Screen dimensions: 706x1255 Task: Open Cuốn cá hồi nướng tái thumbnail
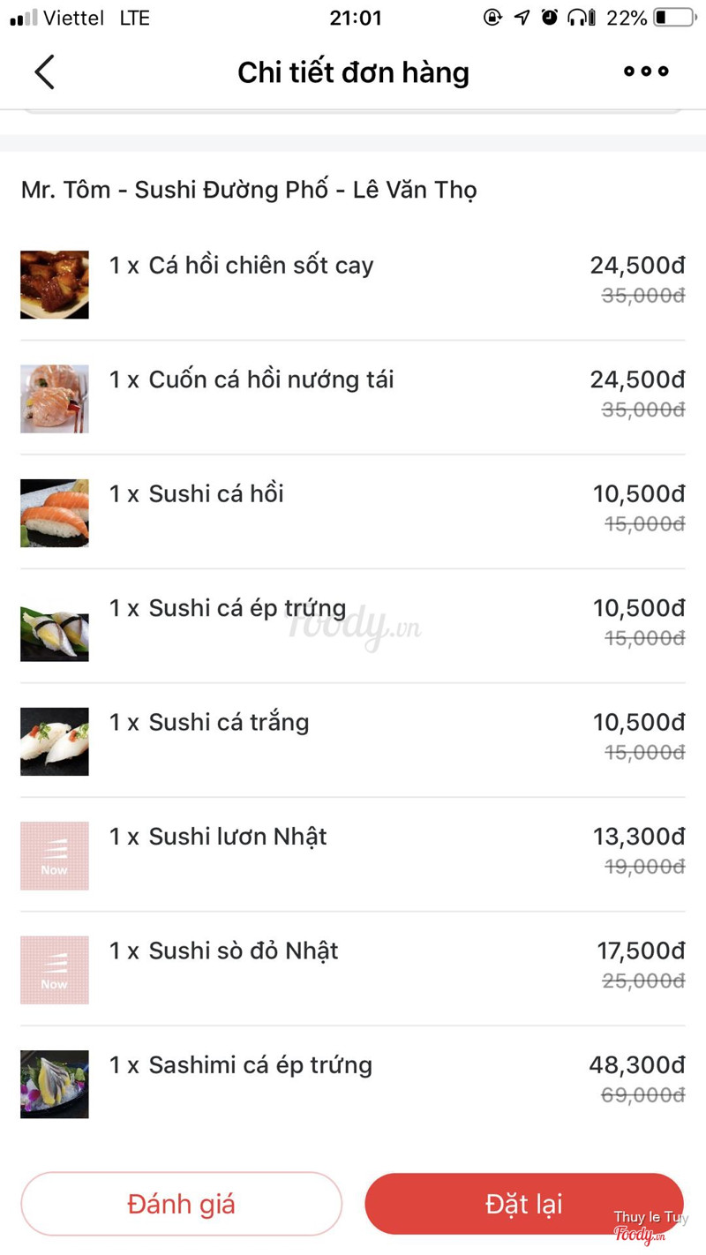55,399
